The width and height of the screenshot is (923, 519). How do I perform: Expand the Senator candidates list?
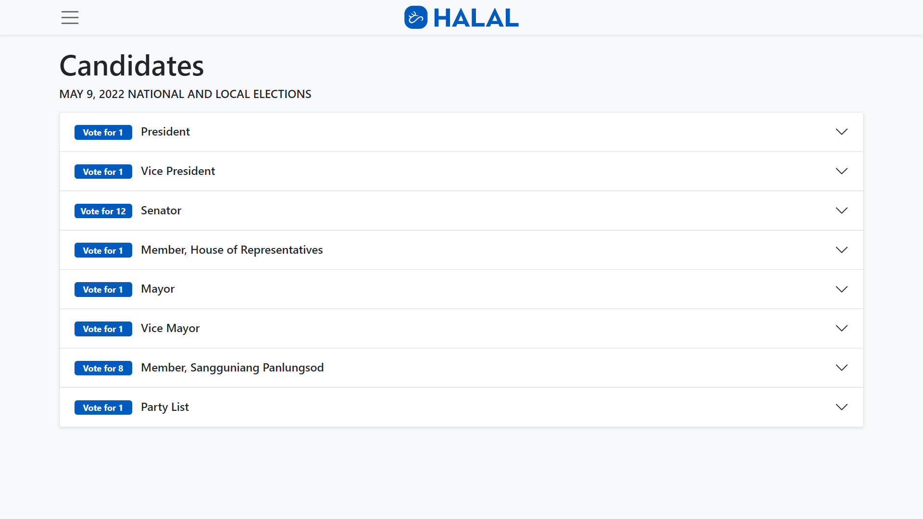[x=842, y=210]
